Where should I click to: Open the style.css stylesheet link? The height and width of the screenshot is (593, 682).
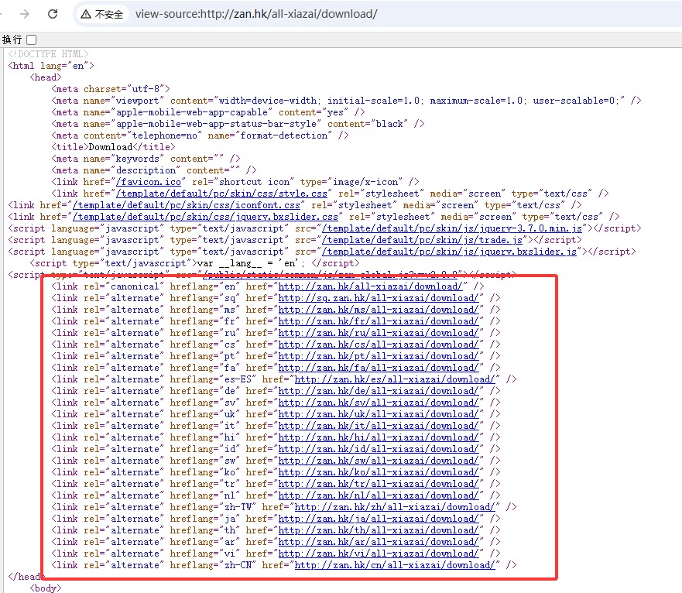point(221,194)
